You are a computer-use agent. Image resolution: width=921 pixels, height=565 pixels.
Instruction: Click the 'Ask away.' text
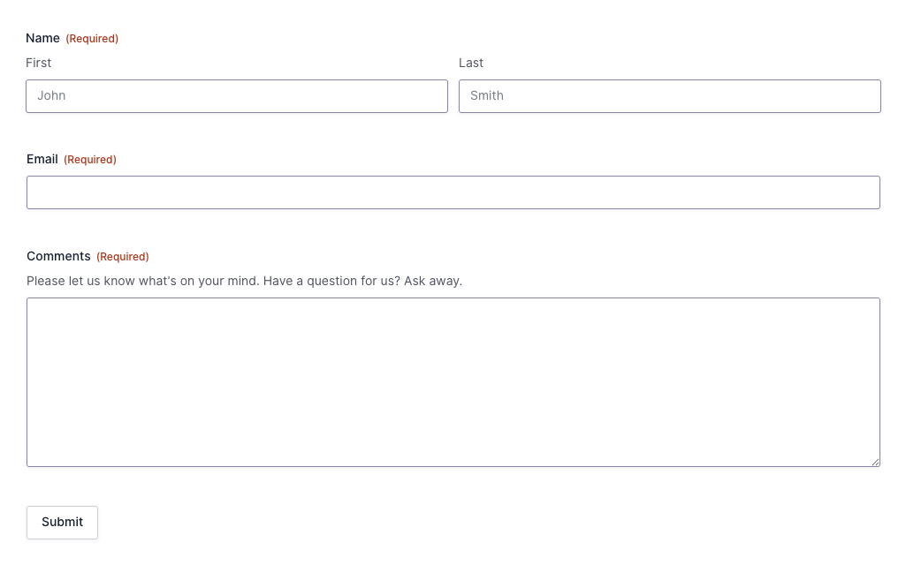click(x=433, y=282)
